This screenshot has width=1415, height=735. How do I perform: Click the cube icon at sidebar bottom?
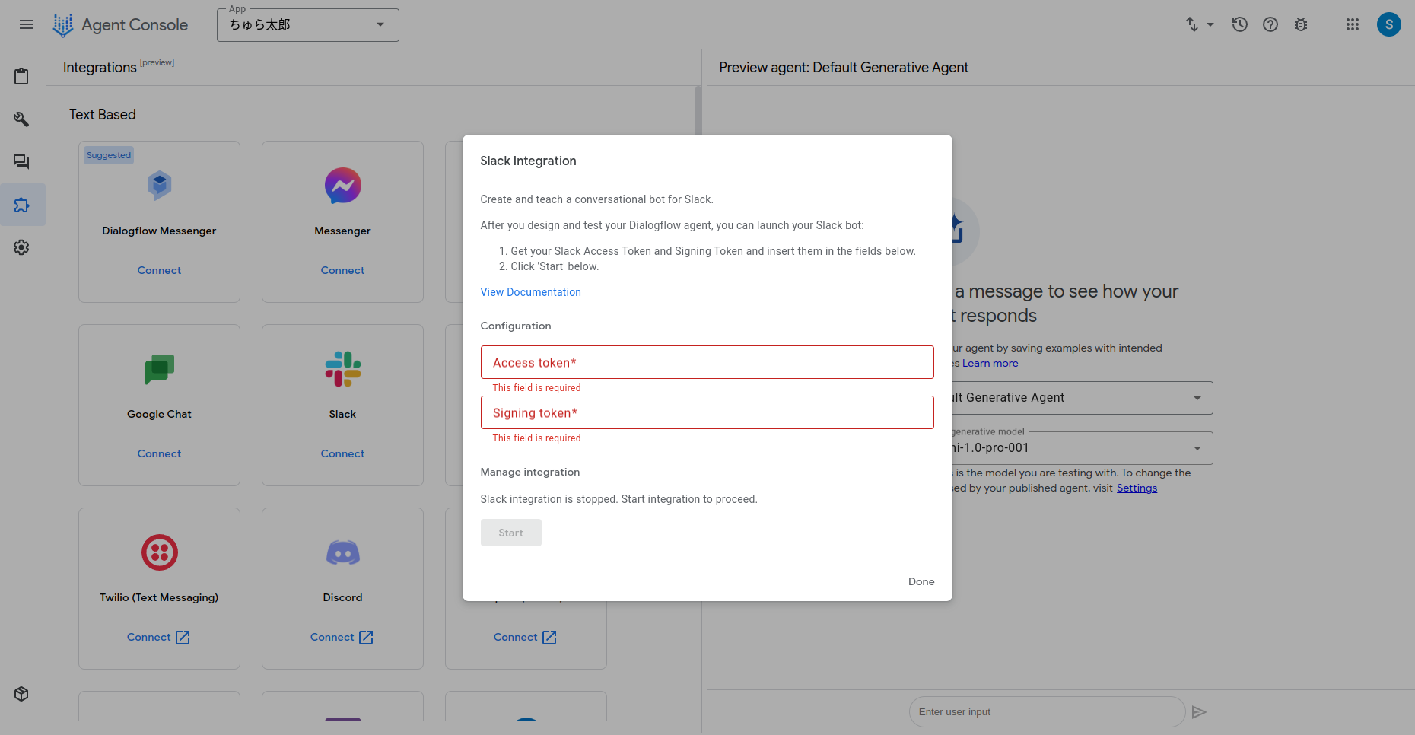21,694
